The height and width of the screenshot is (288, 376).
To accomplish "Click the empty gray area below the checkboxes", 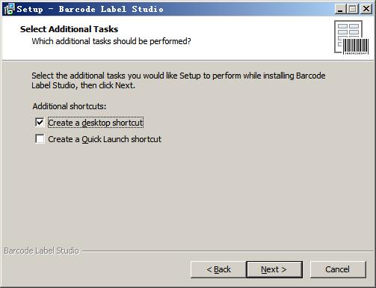I will (188, 194).
